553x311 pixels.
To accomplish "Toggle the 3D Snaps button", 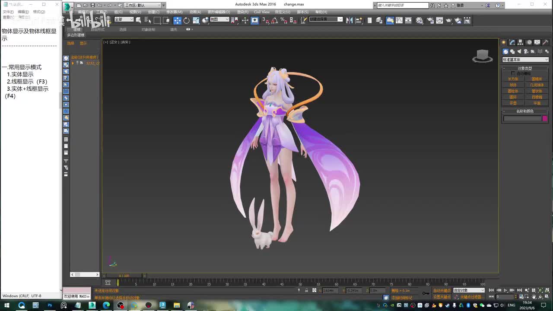I will [267, 20].
